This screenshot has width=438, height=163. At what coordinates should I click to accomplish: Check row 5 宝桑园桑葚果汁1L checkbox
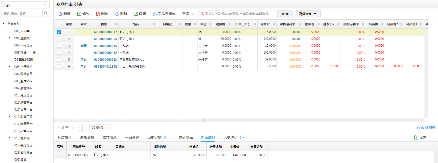(59, 59)
